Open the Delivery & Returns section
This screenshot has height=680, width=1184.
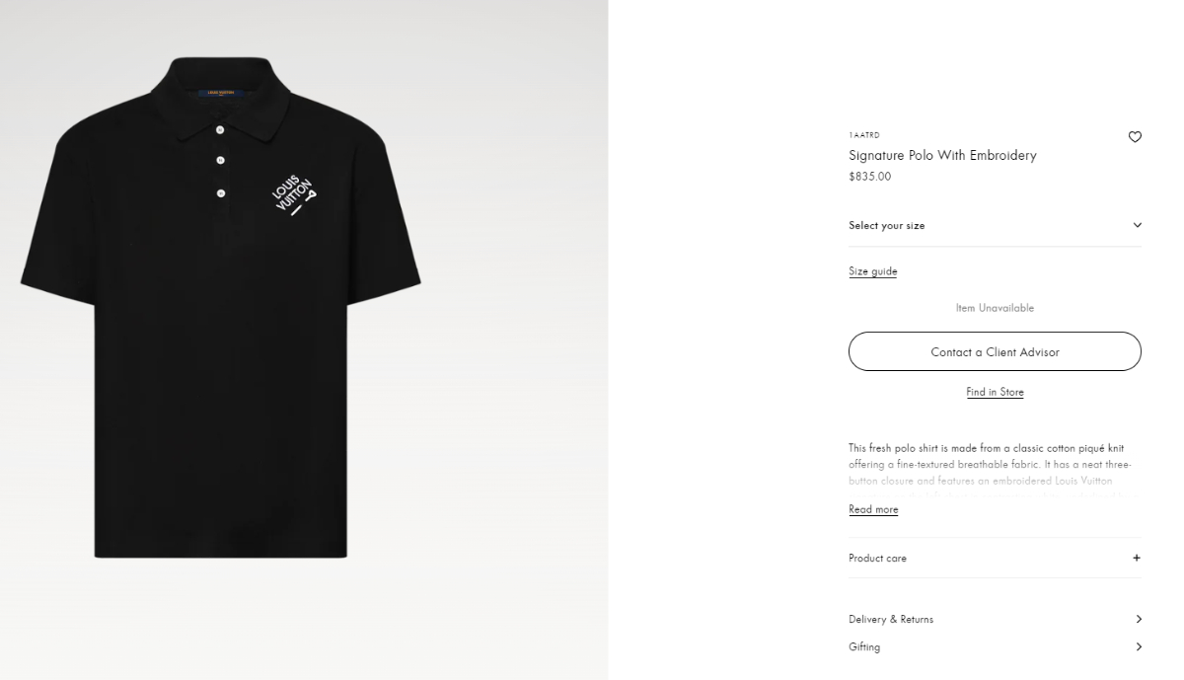pyautogui.click(x=995, y=619)
